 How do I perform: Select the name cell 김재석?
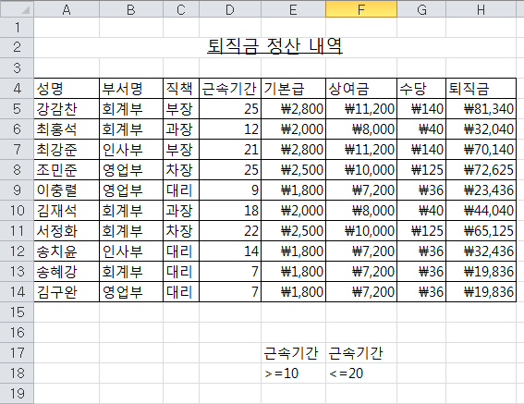point(67,211)
